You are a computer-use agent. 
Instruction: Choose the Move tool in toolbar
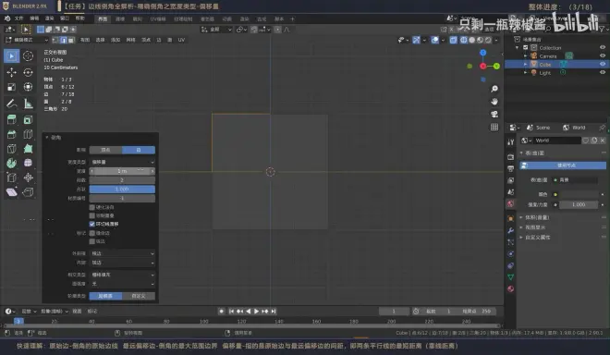click(12, 72)
